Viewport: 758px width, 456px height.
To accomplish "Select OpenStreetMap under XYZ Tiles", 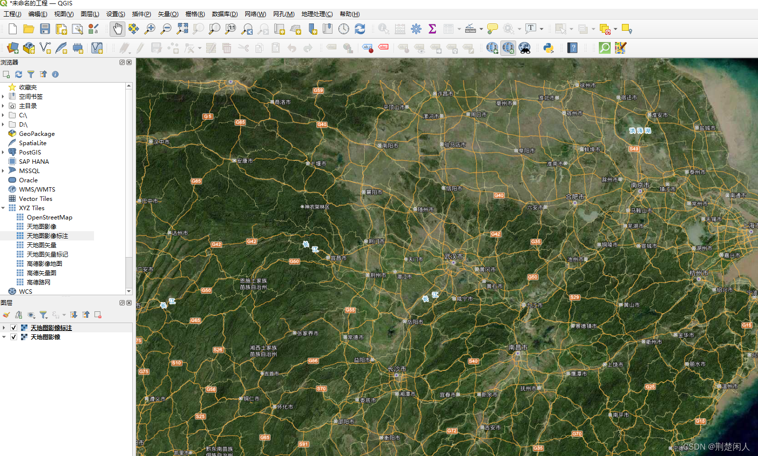I will click(x=49, y=217).
